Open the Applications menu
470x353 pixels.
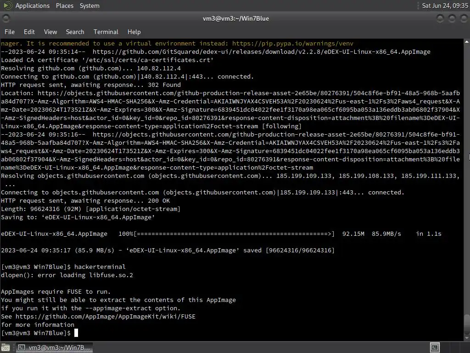point(33,6)
